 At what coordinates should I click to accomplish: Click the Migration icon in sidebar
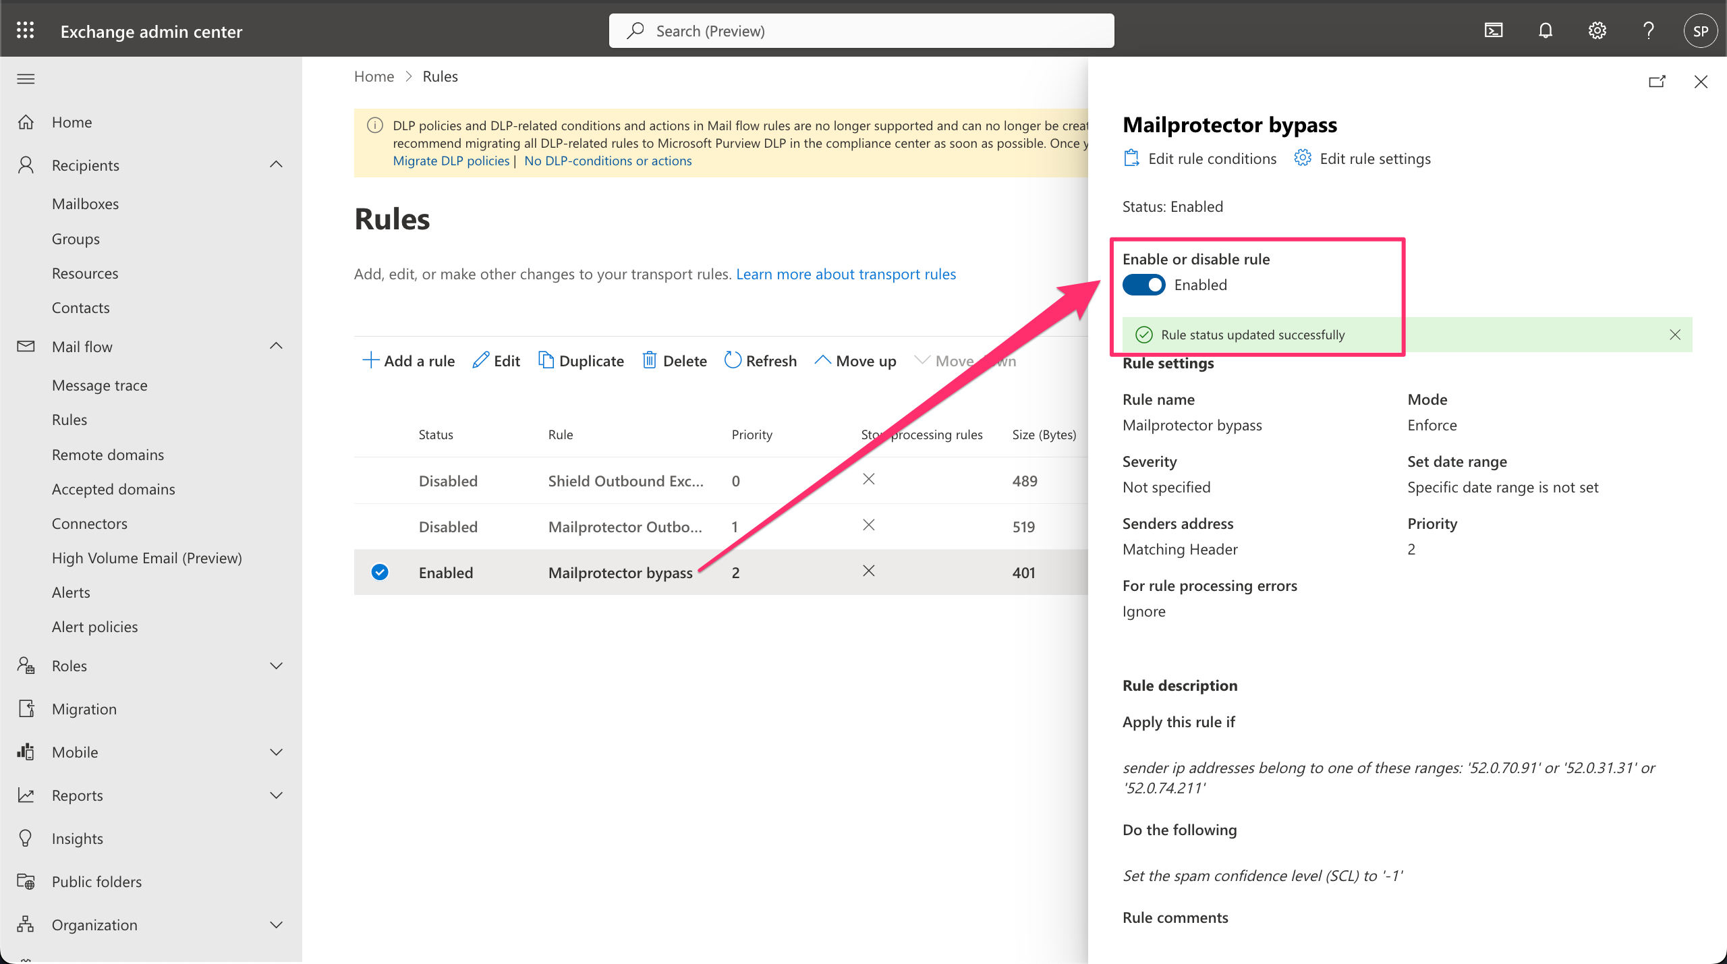(x=26, y=709)
